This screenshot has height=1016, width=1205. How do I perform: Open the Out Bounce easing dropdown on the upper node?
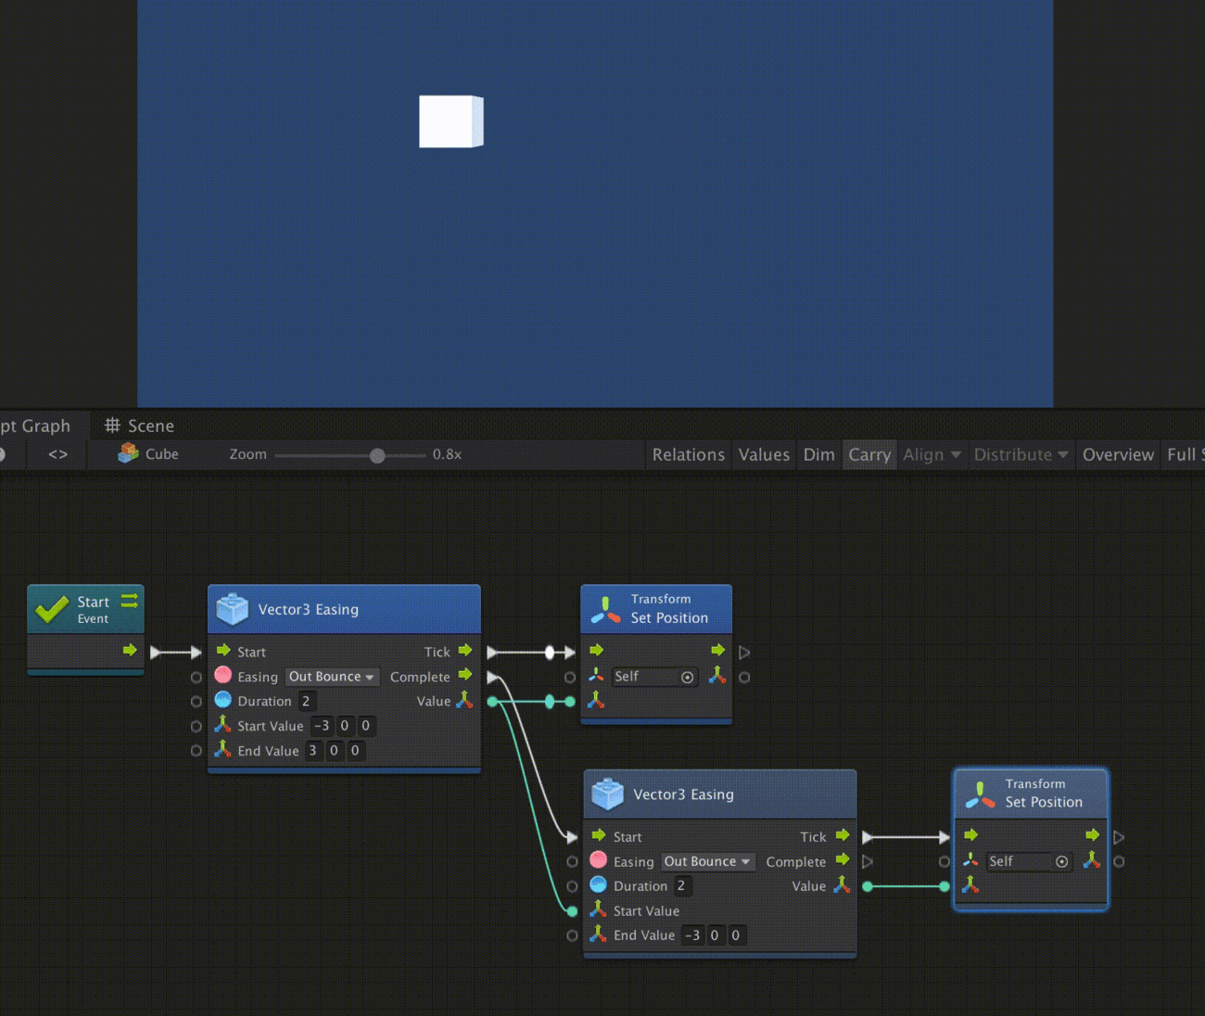tap(331, 676)
